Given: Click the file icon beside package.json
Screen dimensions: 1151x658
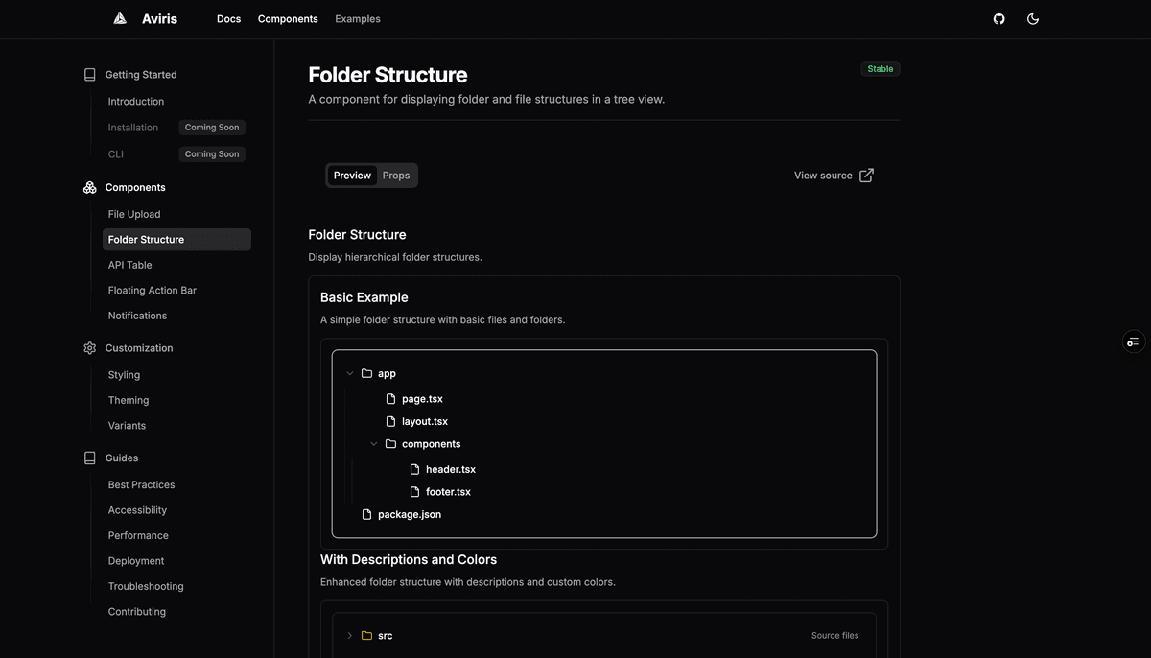Looking at the screenshot, I should pos(366,514).
